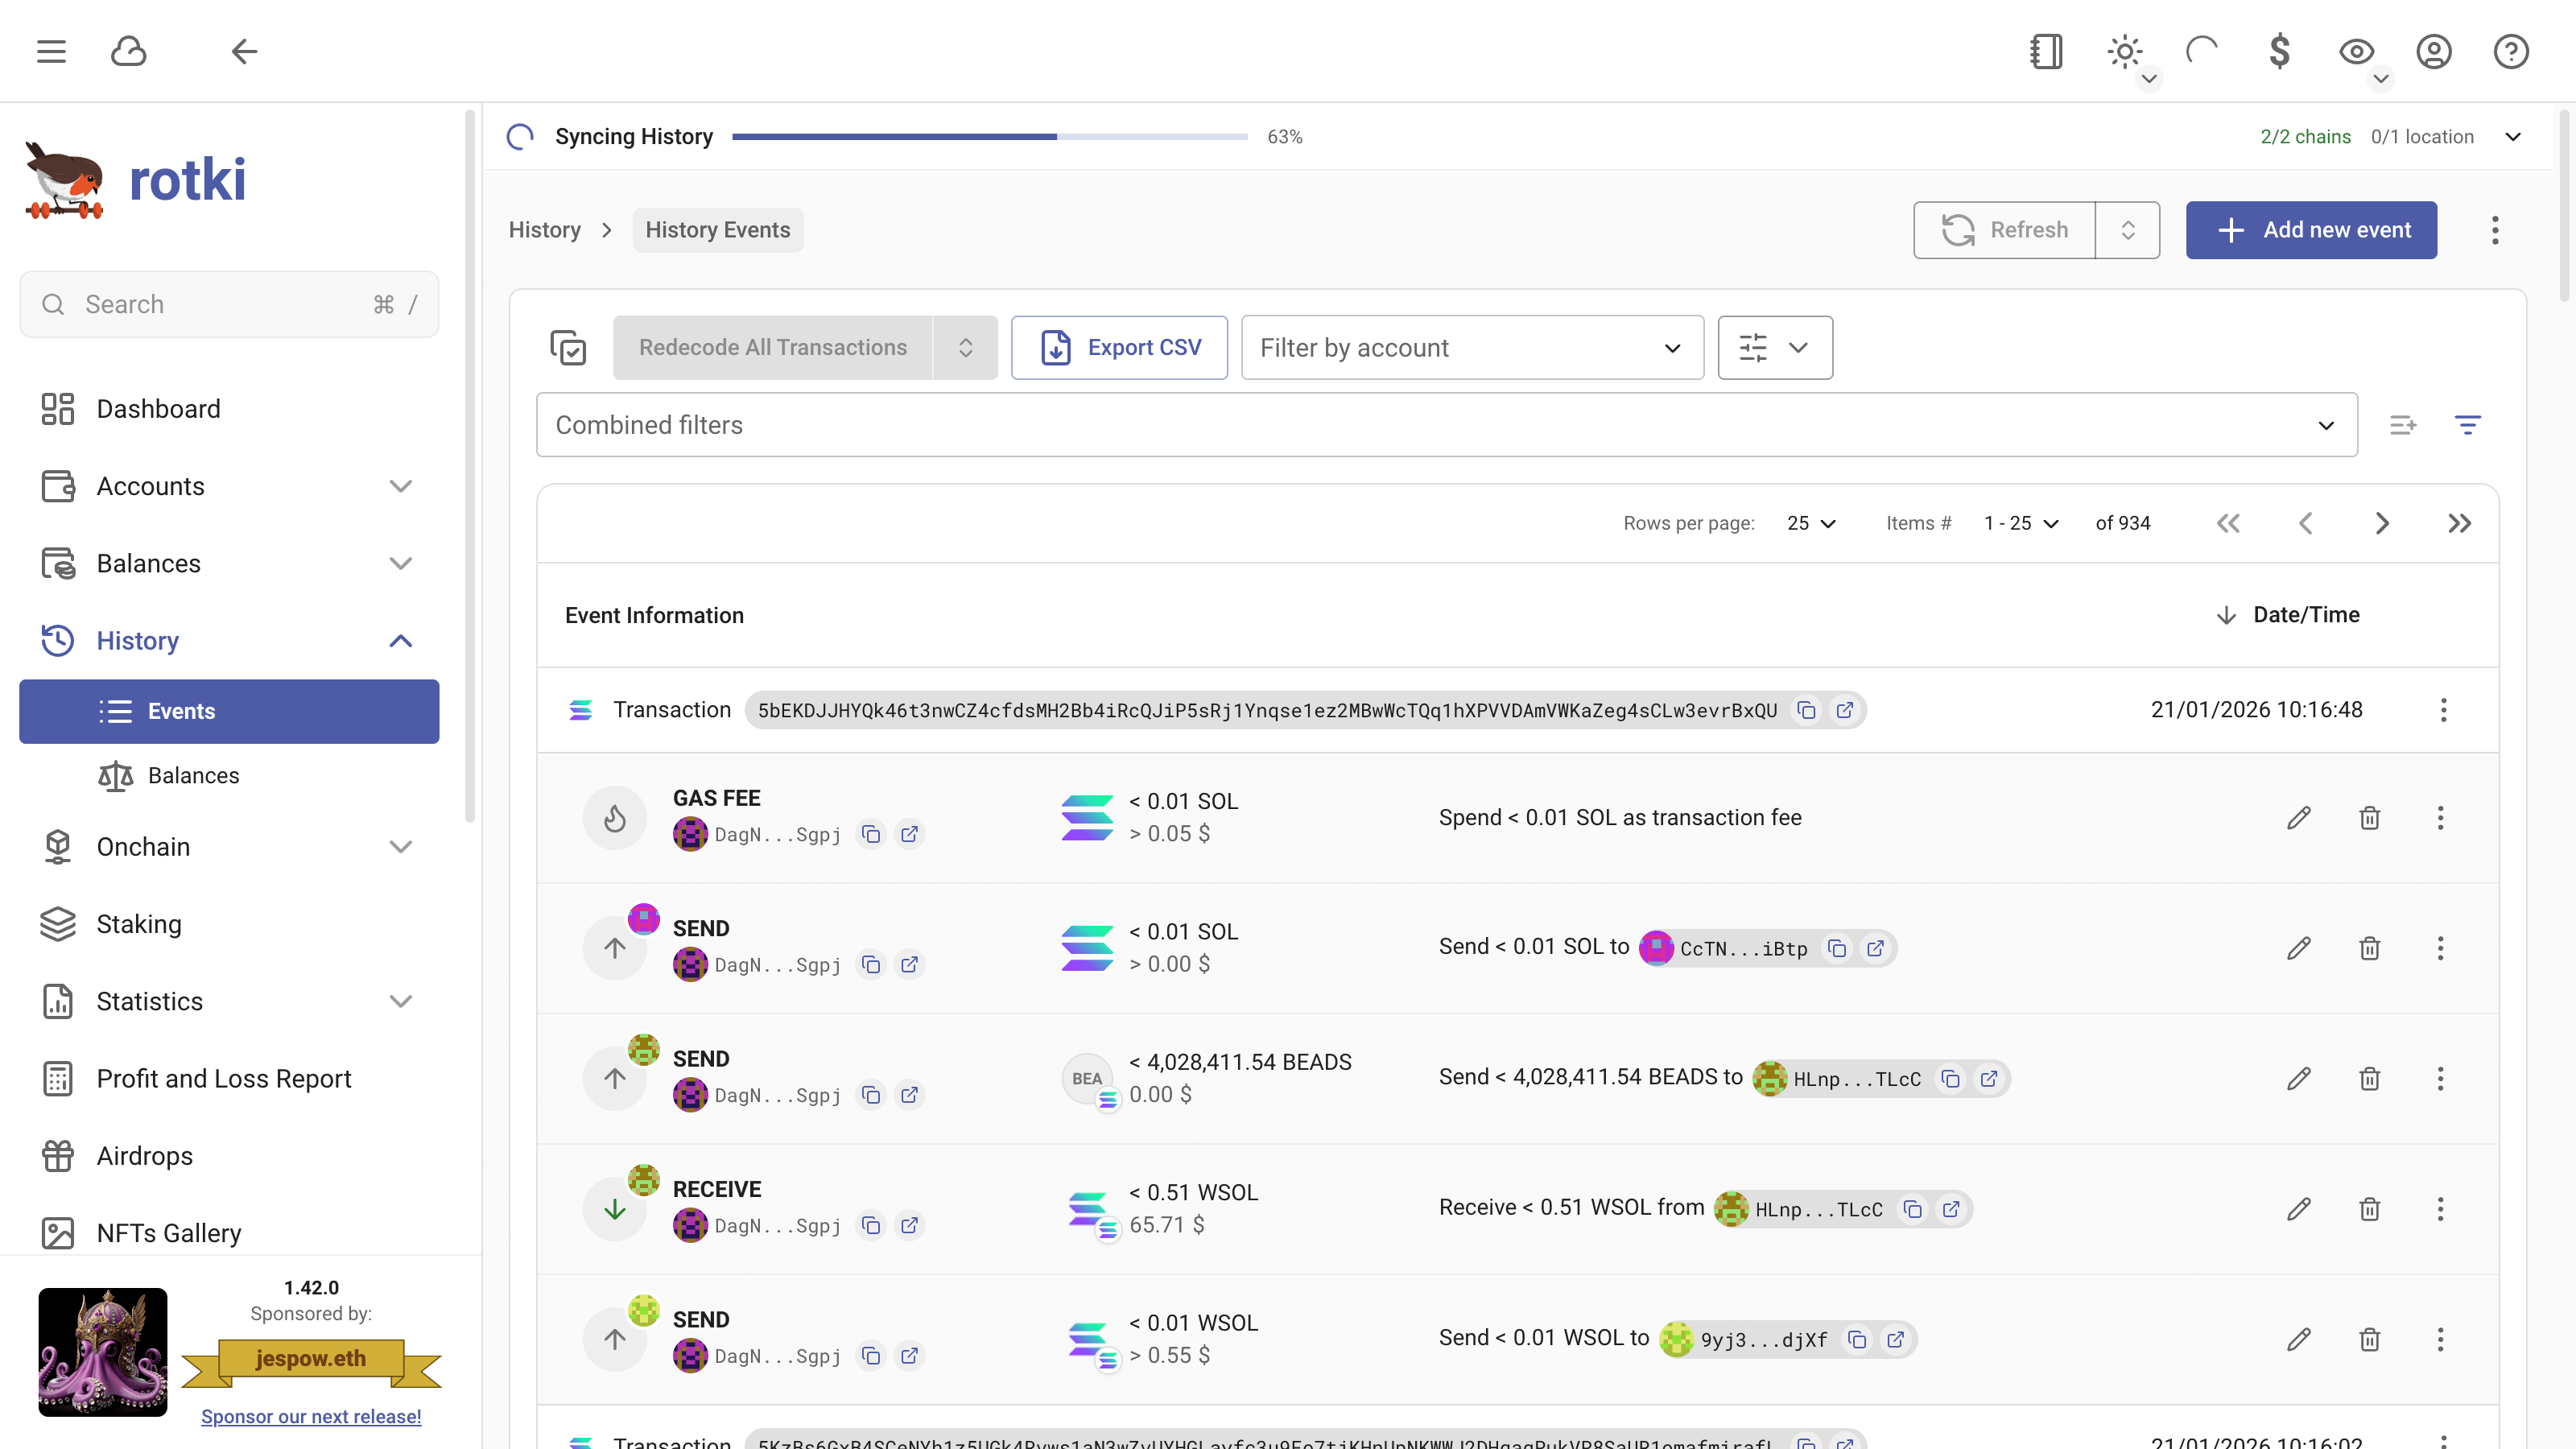Edit the GAS FEE event
This screenshot has width=2576, height=1449.
[x=2299, y=818]
